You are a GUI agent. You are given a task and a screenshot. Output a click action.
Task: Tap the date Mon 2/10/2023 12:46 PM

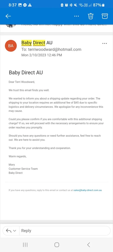(42, 55)
